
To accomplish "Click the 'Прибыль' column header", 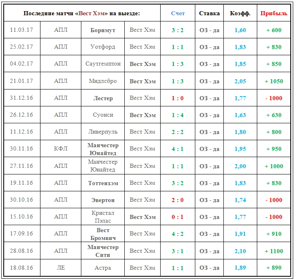I will click(274, 14).
